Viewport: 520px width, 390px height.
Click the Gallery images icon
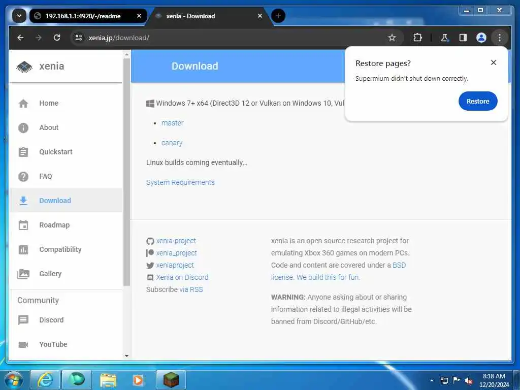pos(23,274)
